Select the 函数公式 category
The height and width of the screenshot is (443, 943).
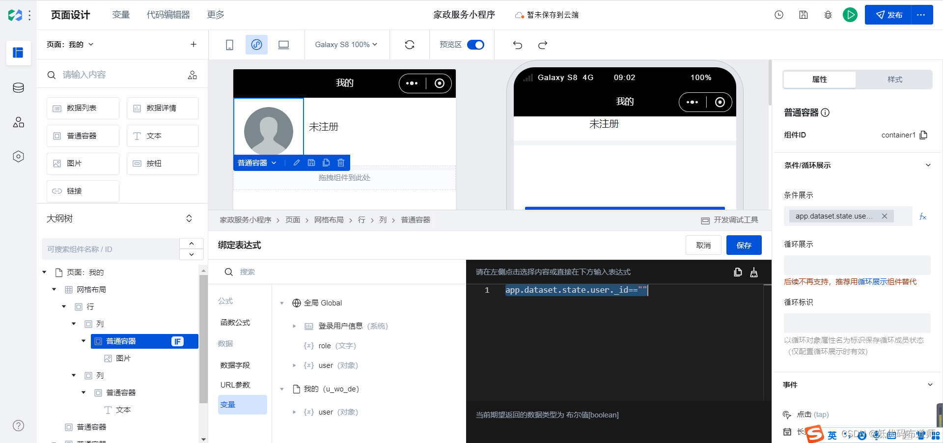point(235,323)
